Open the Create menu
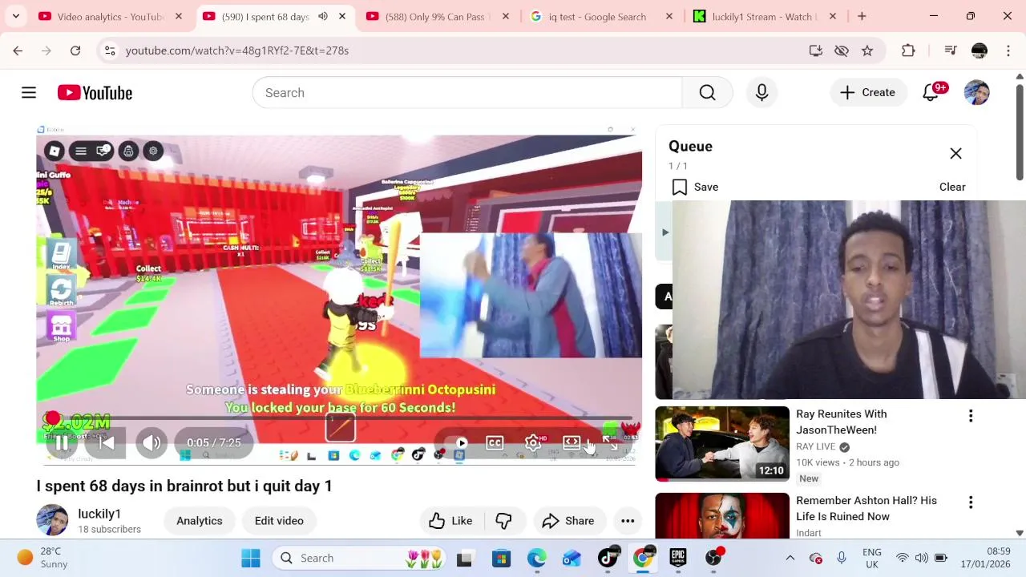Viewport: 1026px width, 577px height. click(867, 93)
